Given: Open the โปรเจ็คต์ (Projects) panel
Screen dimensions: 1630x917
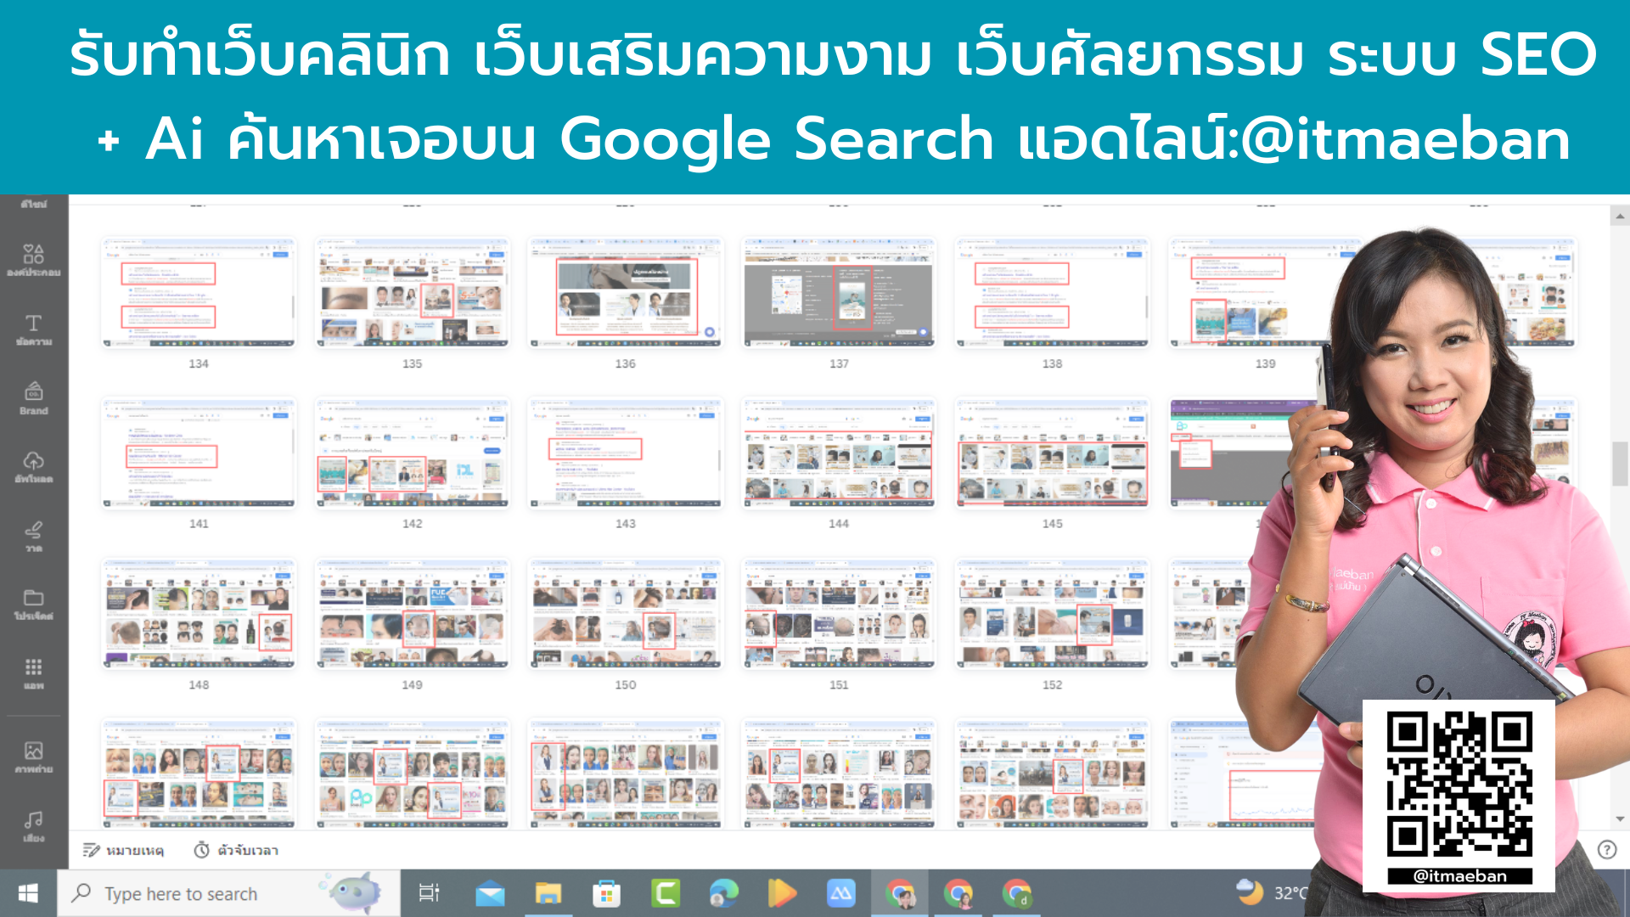Looking at the screenshot, I should pos(32,603).
